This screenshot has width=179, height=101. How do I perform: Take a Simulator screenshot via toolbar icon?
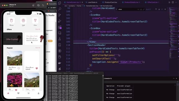38,5
